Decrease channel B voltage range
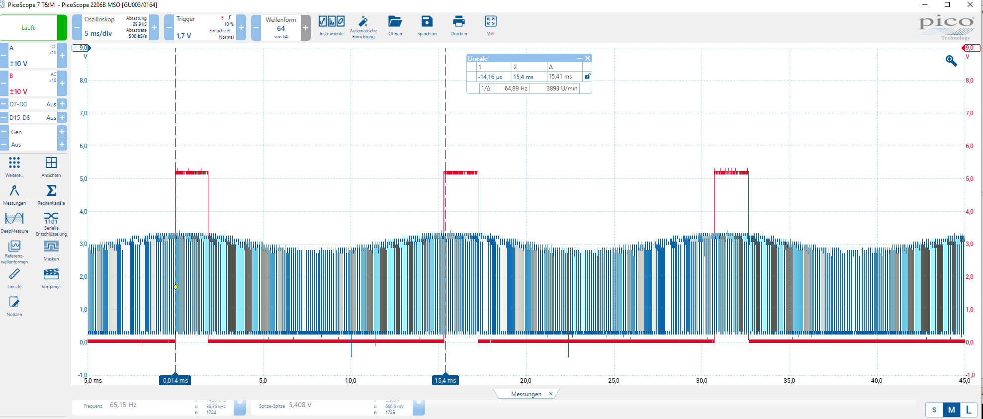Screen dimensions: 983x419 [3, 84]
